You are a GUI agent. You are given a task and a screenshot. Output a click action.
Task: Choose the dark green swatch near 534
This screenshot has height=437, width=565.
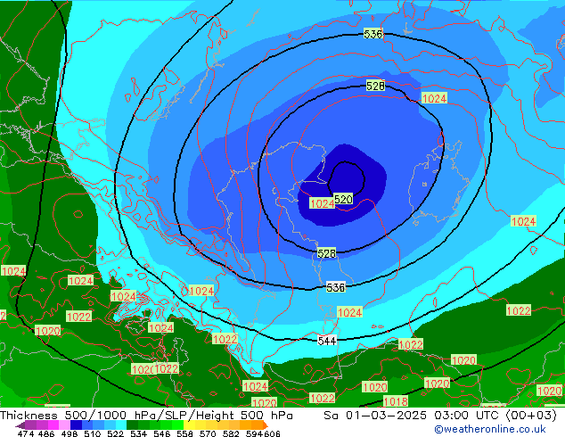[132, 425]
